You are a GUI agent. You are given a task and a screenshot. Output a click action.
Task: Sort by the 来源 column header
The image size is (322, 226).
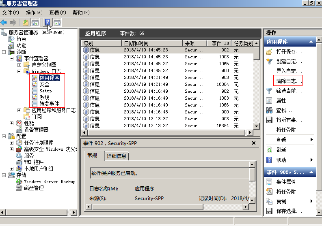click(x=194, y=43)
